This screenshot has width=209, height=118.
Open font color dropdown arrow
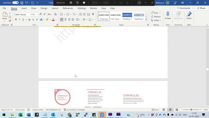pos(56,20)
